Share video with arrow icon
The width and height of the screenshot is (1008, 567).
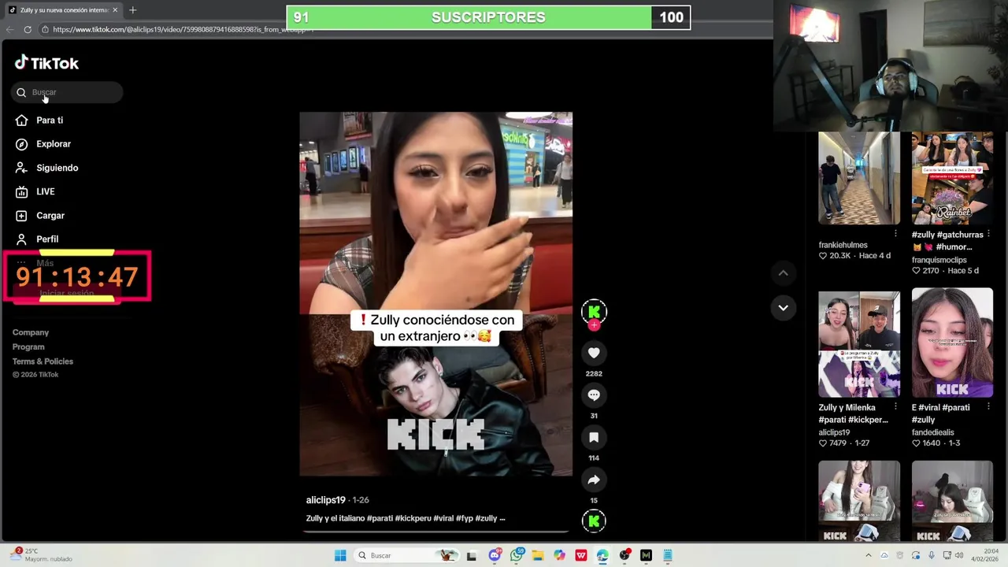click(594, 480)
